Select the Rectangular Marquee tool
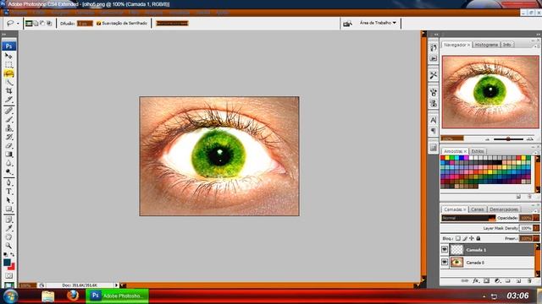 click(8, 65)
